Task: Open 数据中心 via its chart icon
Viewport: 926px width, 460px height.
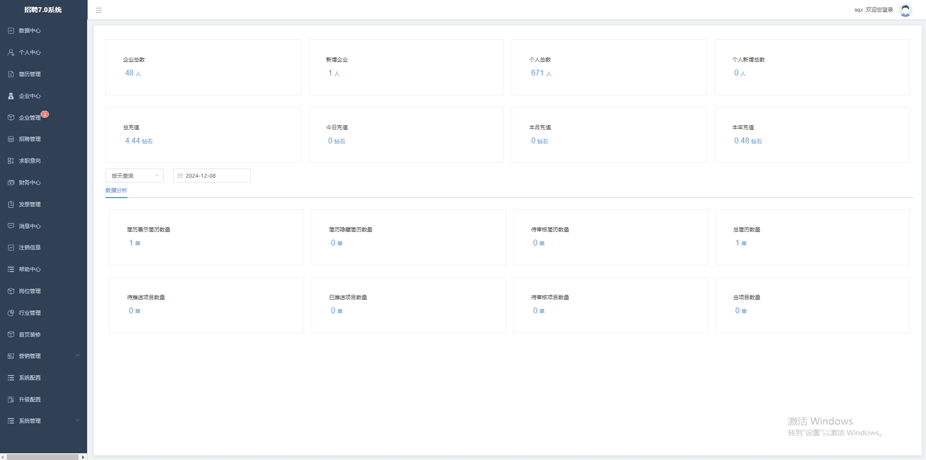Action: coord(11,31)
